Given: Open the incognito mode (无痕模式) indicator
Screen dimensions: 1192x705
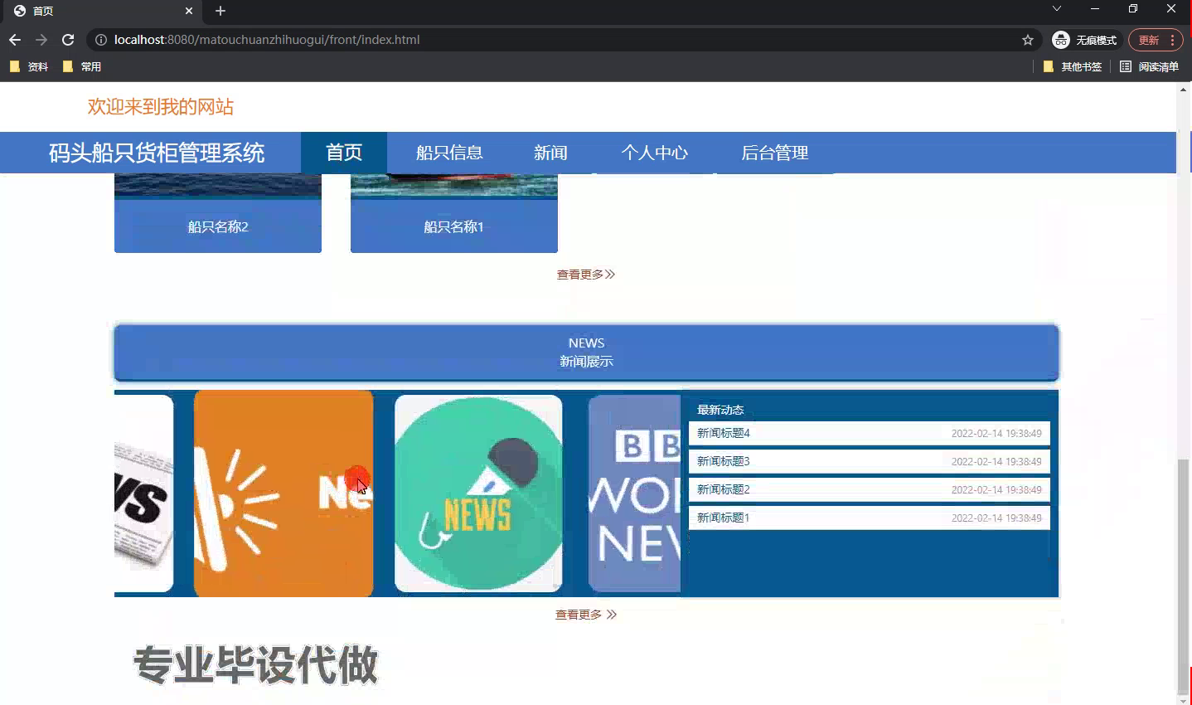Looking at the screenshot, I should click(x=1084, y=40).
